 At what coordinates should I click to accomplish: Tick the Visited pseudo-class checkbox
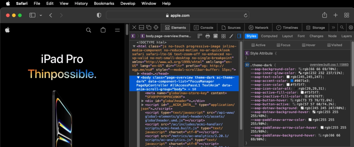[x=329, y=45]
